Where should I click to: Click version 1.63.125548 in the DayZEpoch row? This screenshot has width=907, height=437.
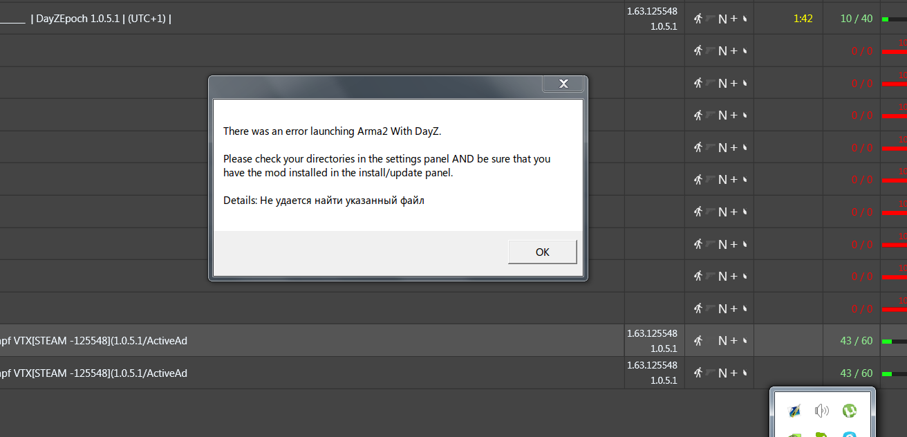[652, 12]
